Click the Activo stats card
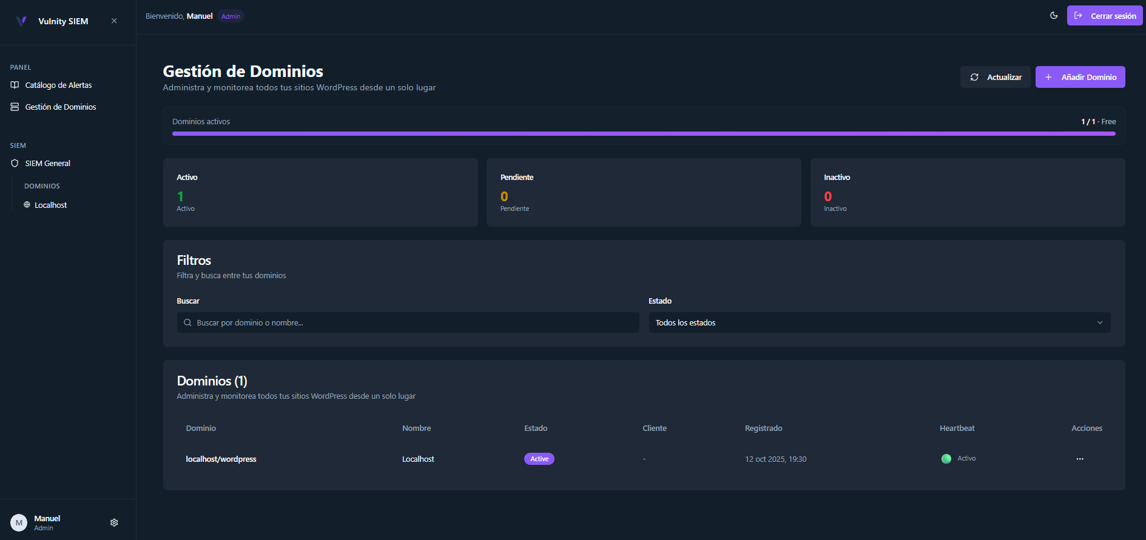The image size is (1146, 540). tap(320, 192)
